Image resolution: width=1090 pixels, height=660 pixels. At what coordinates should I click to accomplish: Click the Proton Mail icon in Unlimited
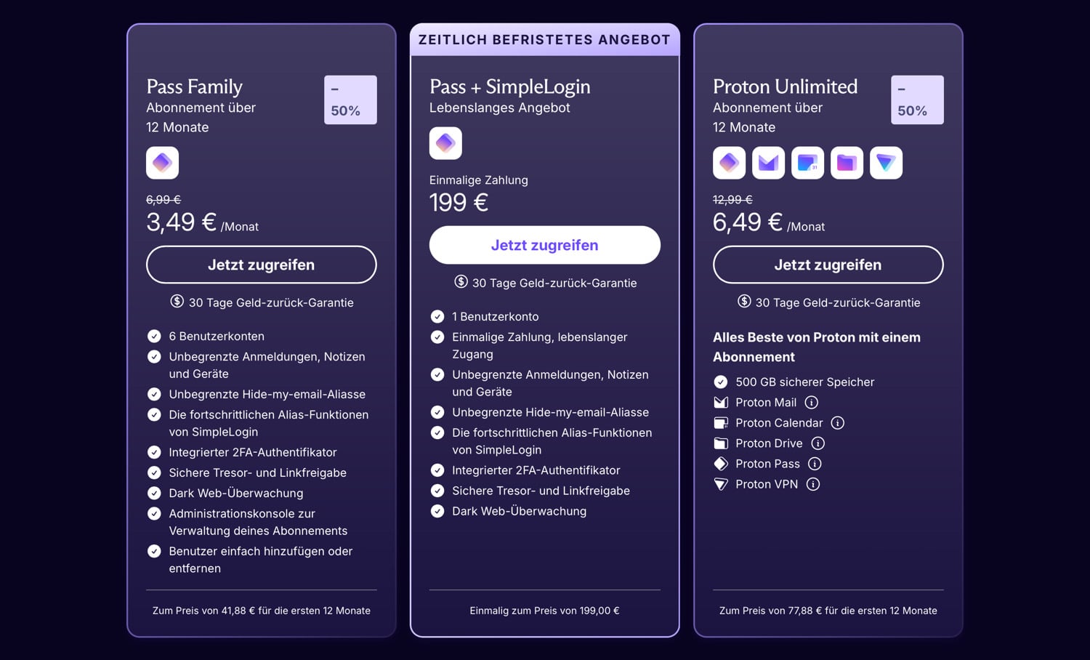point(768,163)
